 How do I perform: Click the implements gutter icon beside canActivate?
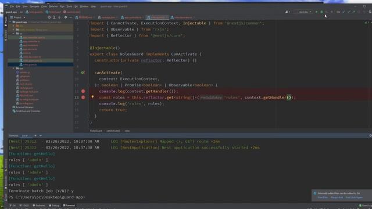pyautogui.click(x=83, y=73)
